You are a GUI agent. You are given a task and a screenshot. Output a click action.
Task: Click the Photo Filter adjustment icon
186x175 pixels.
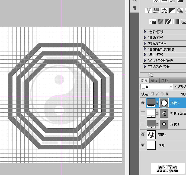click(x=180, y=11)
